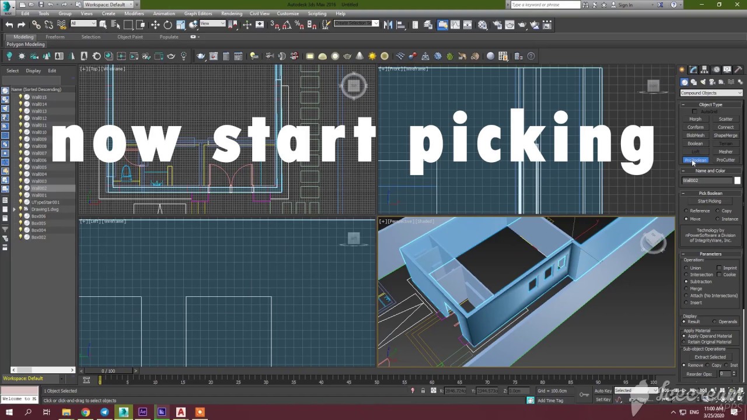The image size is (747, 420).
Task: Enable the Cookie checkbox
Action: 720,275
